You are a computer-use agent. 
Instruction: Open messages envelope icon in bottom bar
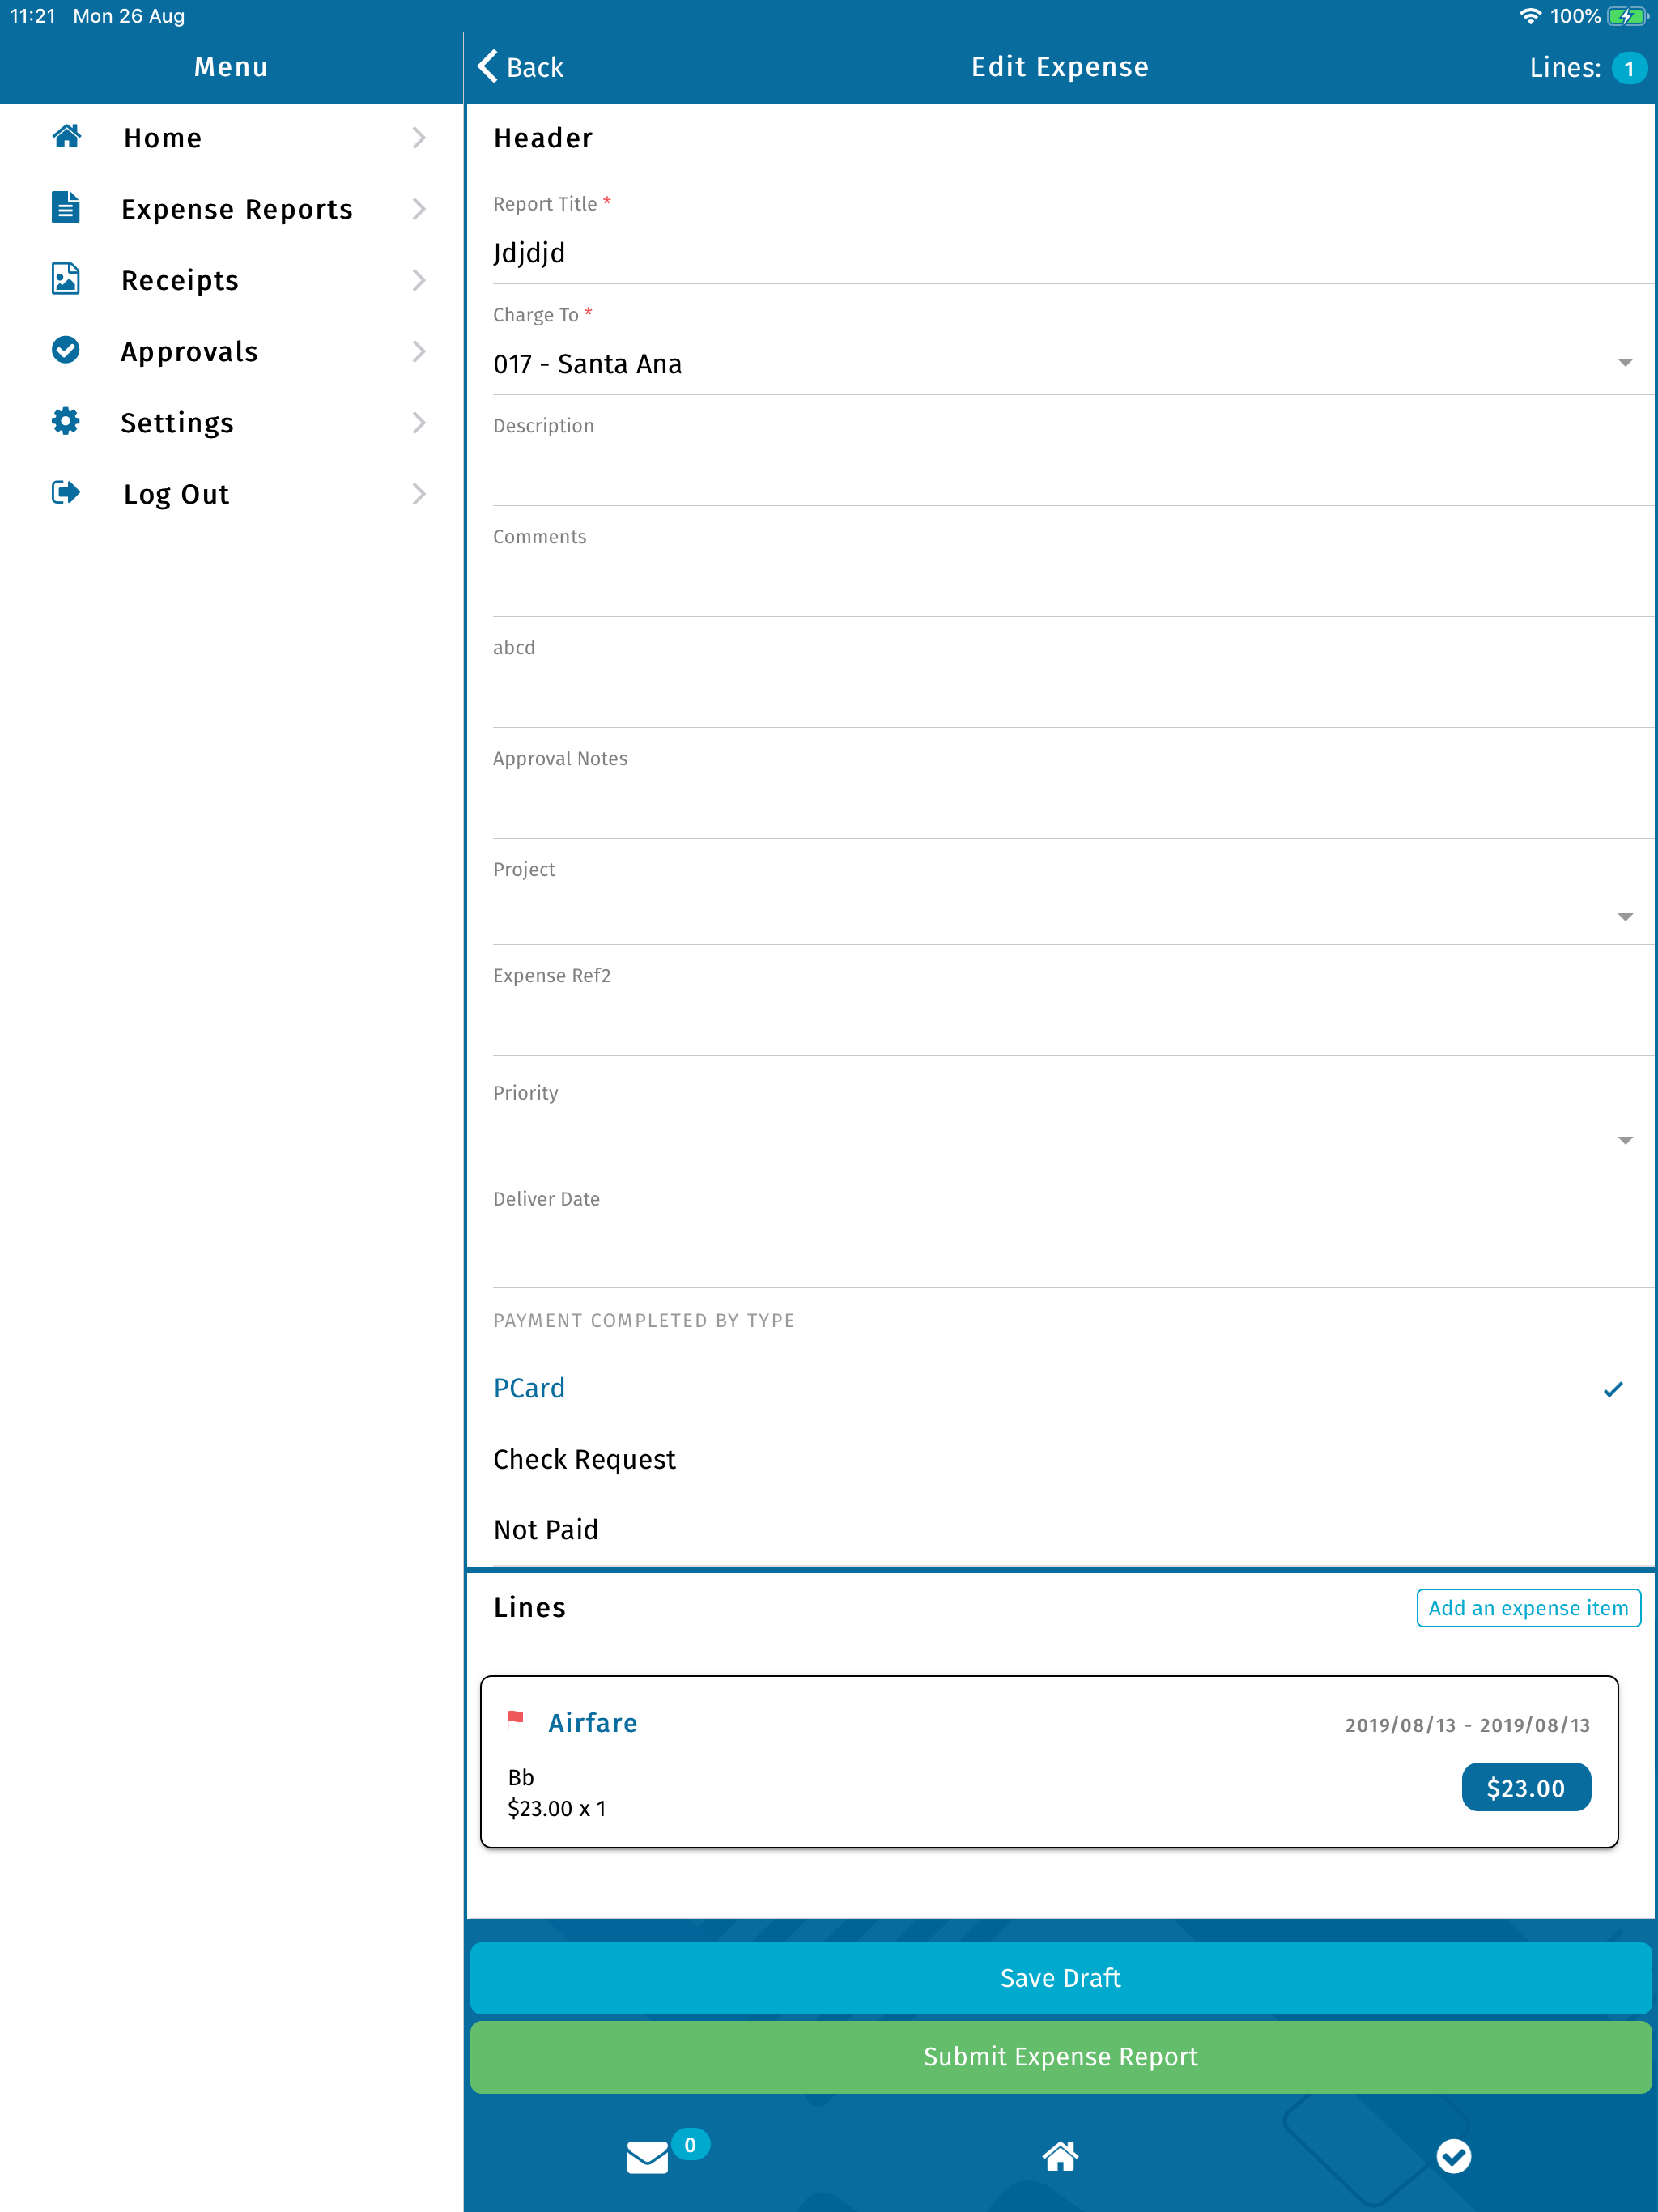click(x=647, y=2157)
